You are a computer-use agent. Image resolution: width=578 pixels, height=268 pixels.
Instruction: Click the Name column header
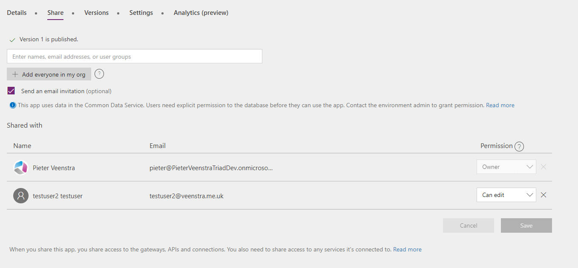(x=22, y=146)
